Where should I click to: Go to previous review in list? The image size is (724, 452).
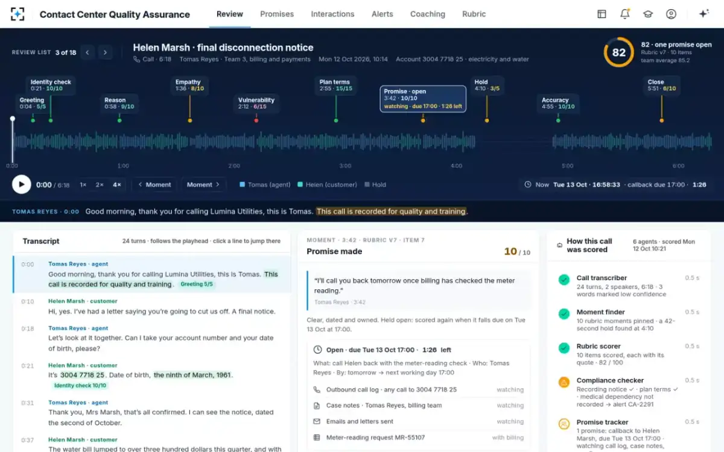pos(87,52)
